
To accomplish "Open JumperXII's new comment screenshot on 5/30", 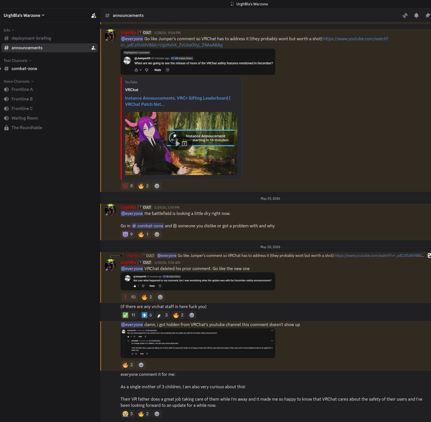I will pyautogui.click(x=198, y=281).
